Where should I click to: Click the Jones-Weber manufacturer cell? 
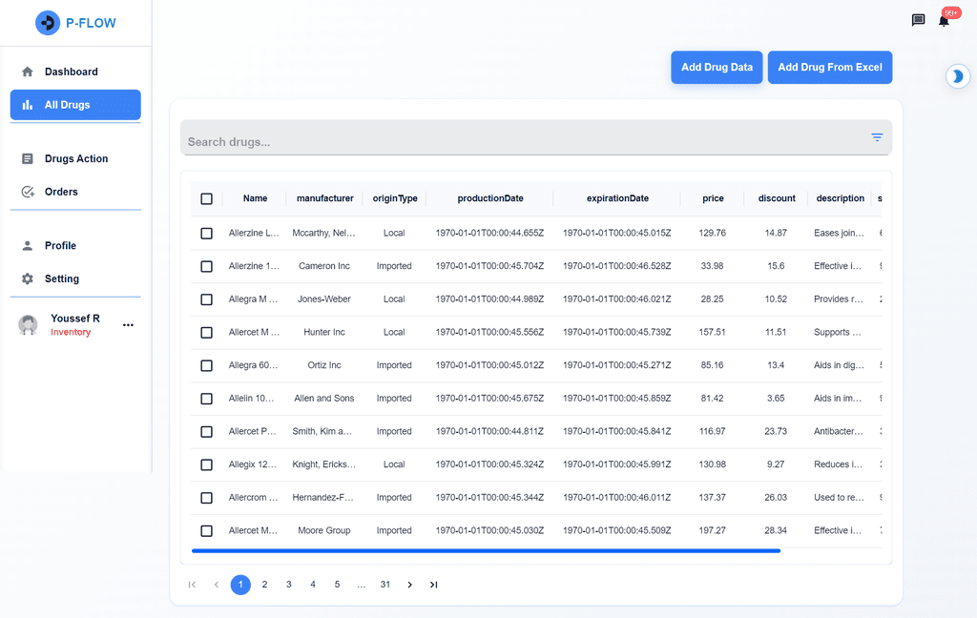pyautogui.click(x=324, y=299)
